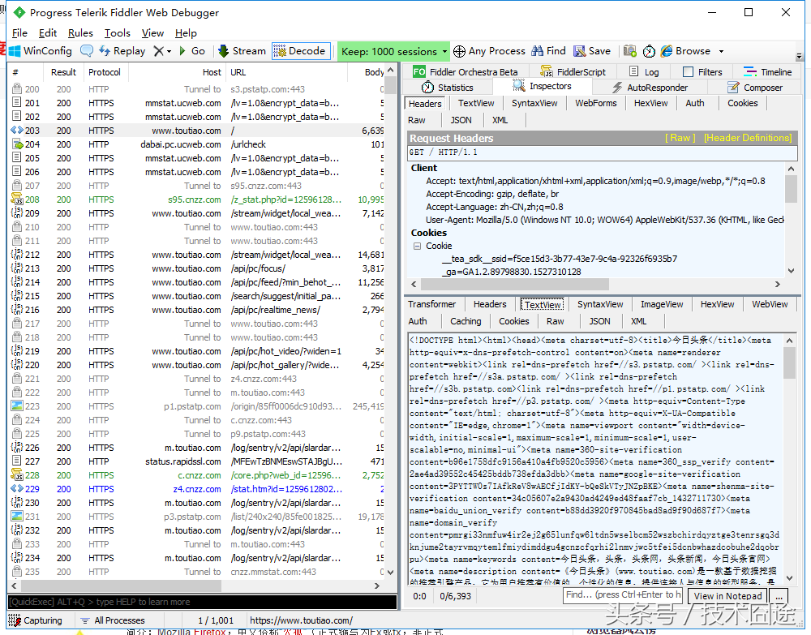Select the response Transformer tab
Image resolution: width=811 pixels, height=635 pixels.
tap(432, 304)
